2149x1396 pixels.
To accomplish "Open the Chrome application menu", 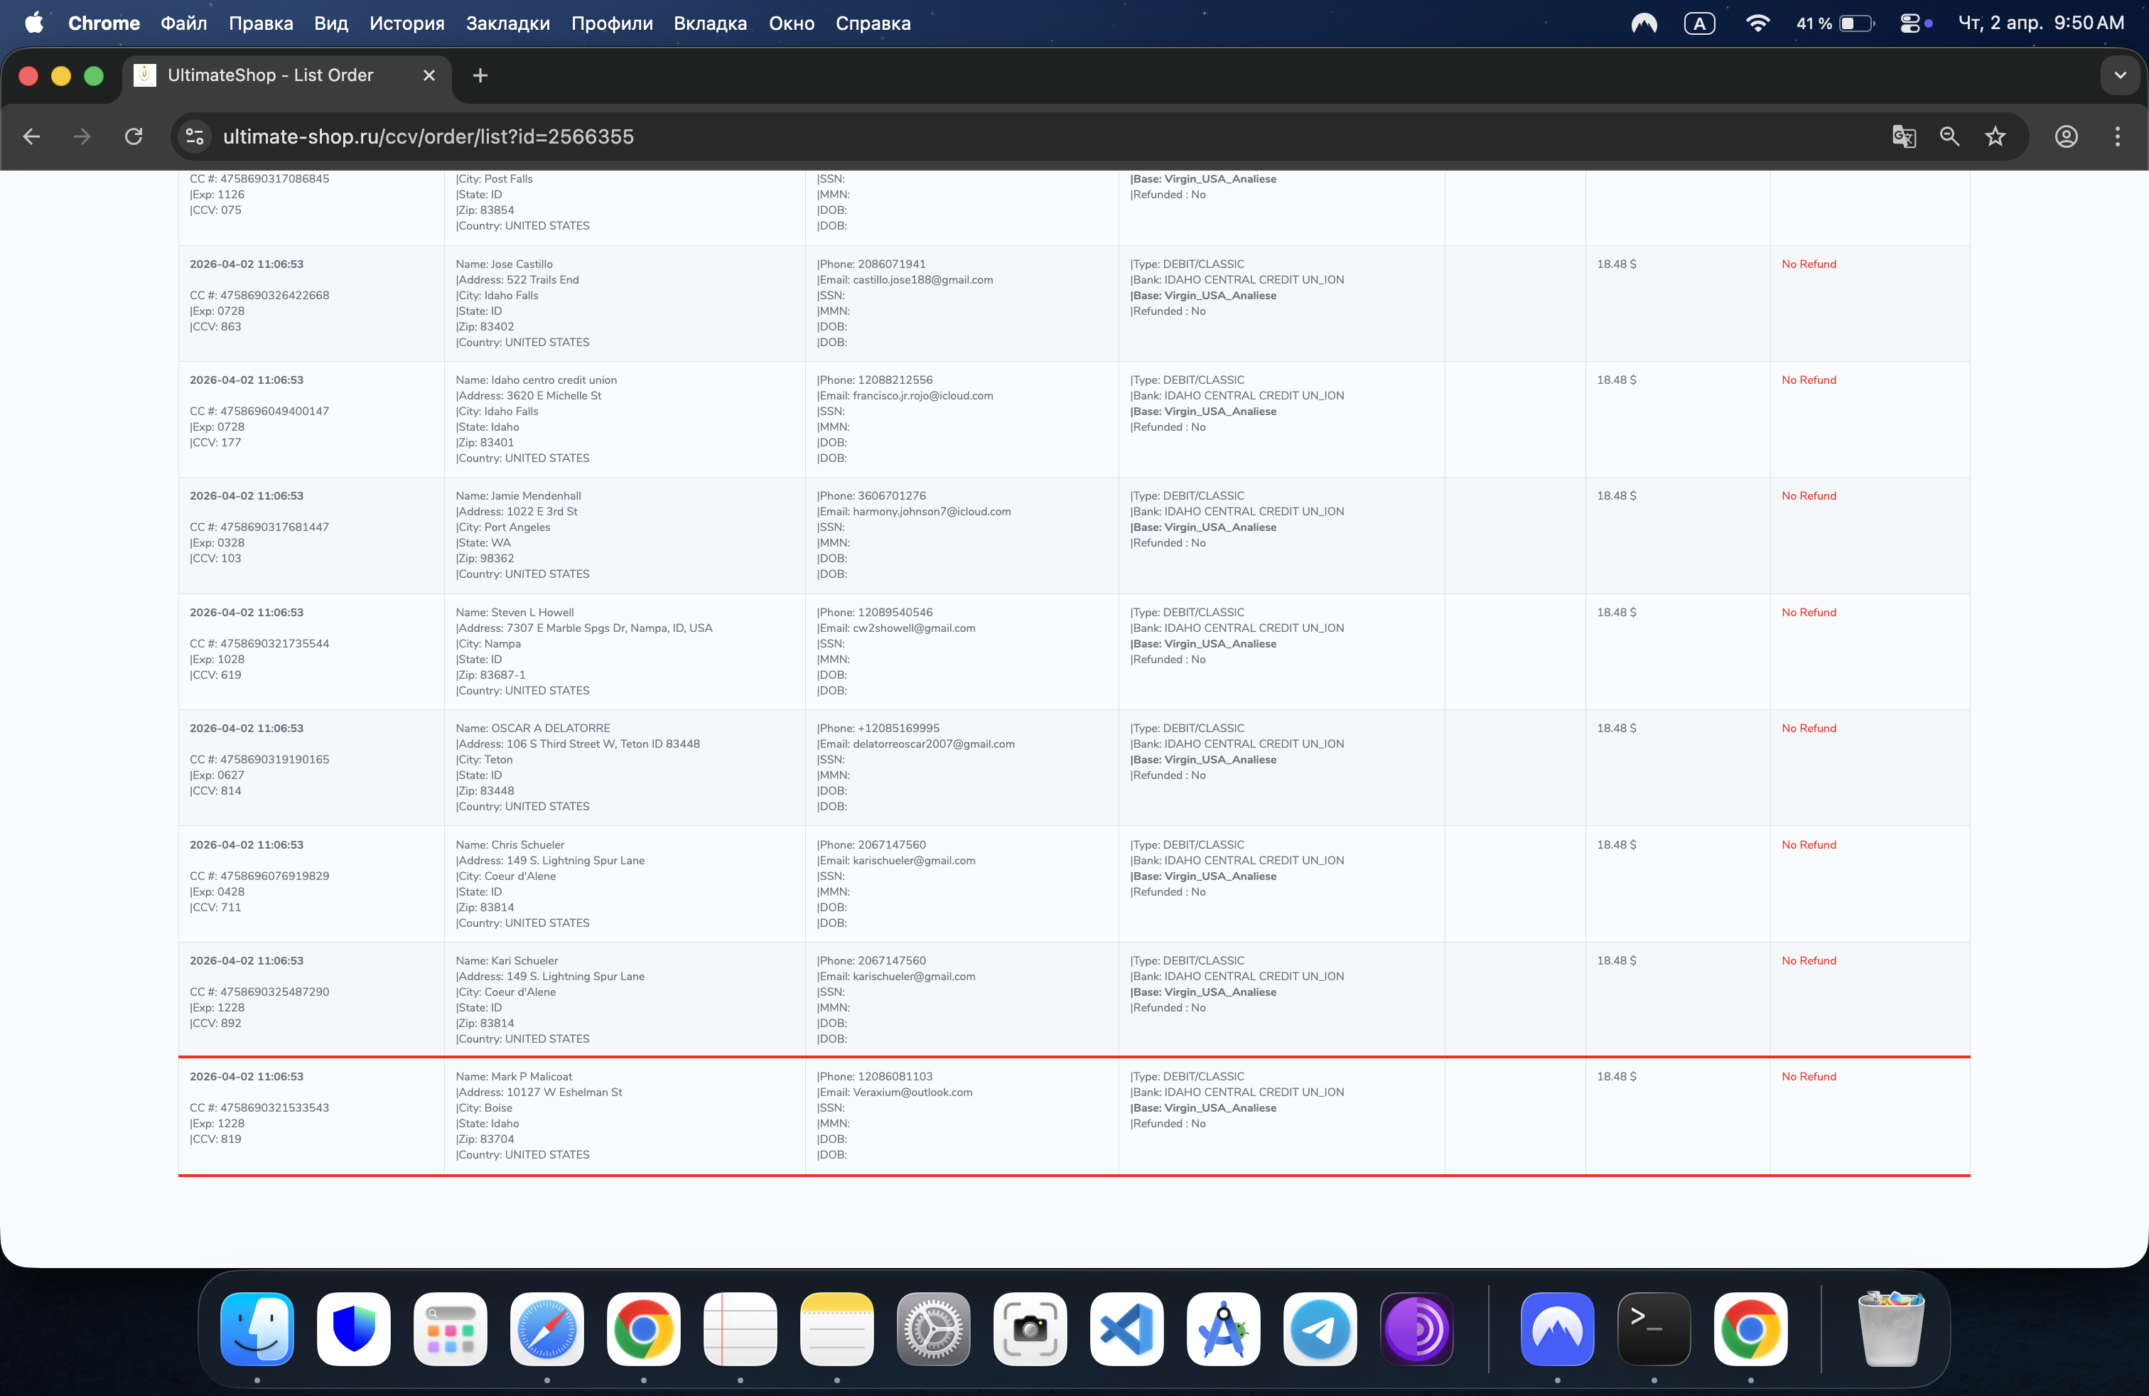I will pyautogui.click(x=104, y=23).
